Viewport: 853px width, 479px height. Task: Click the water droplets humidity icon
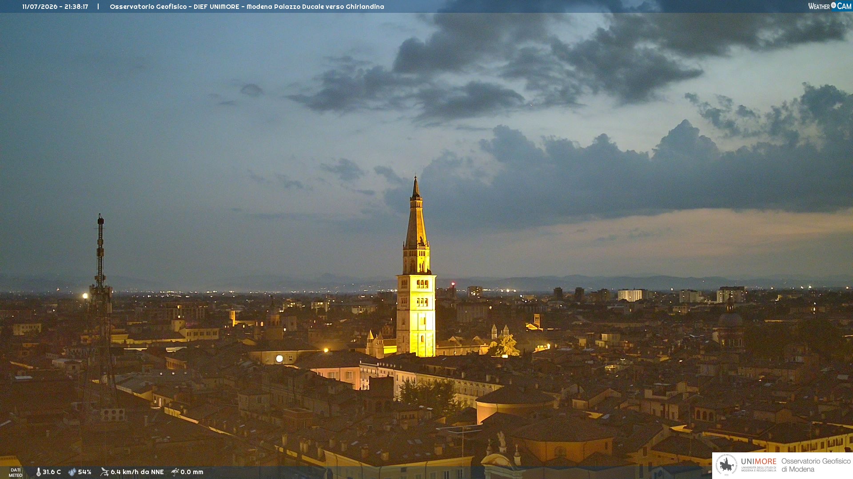click(72, 472)
